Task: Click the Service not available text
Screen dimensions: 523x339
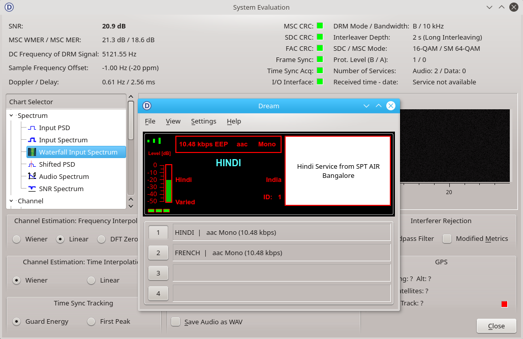Action: 444,82
